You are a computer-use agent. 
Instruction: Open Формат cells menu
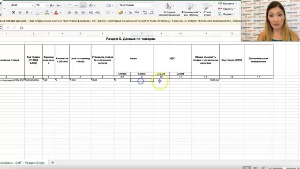226,14
